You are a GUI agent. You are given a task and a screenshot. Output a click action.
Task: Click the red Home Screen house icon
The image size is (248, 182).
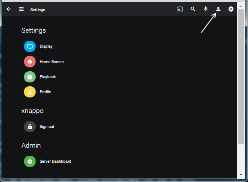click(30, 61)
